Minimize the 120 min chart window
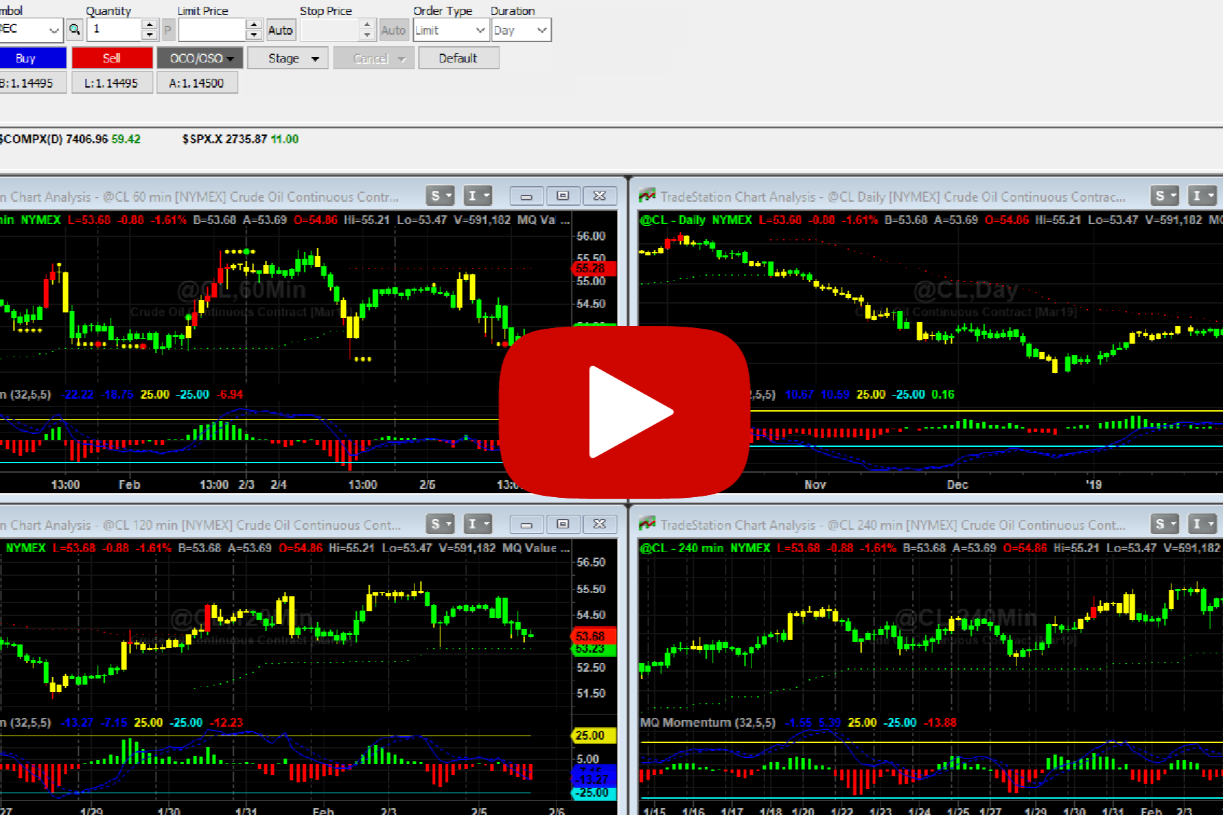This screenshot has width=1223, height=815. [x=527, y=524]
